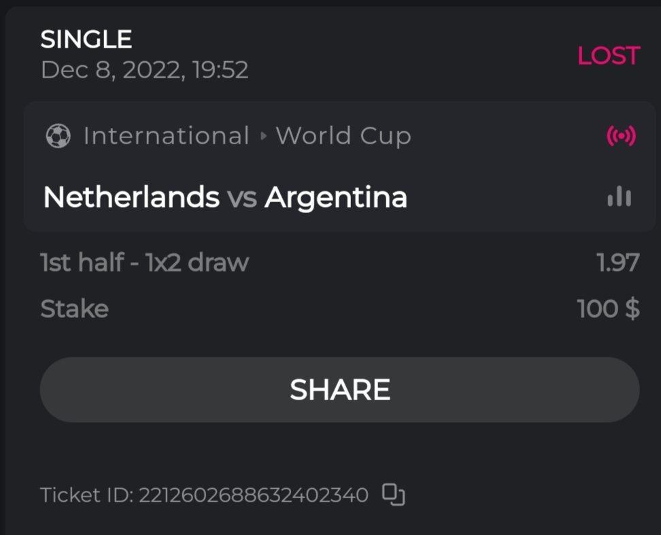Image resolution: width=661 pixels, height=535 pixels.
Task: Copy the Ticket ID with copy icon
Action: pos(393,494)
